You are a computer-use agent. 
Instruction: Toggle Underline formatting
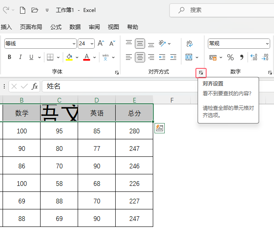(x=31, y=57)
